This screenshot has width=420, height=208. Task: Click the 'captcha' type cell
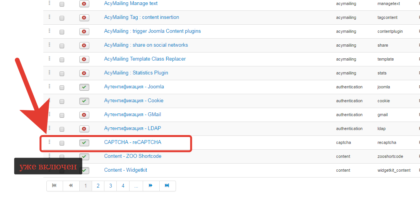[343, 143]
